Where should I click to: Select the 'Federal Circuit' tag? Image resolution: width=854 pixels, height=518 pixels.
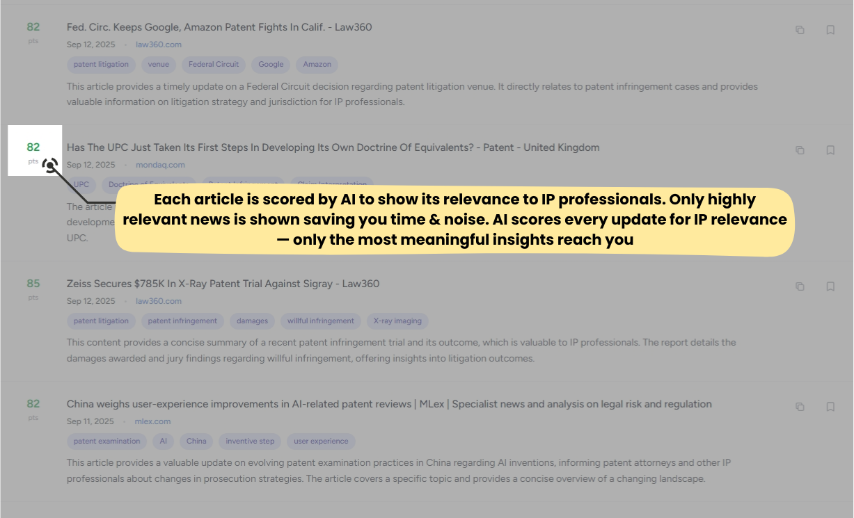[x=214, y=65]
